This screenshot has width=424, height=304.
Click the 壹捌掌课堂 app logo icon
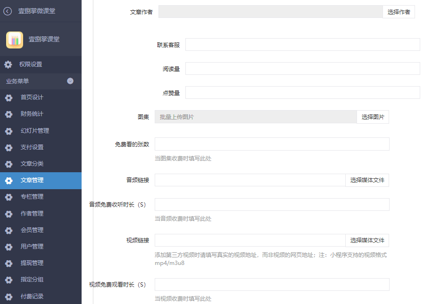point(15,40)
